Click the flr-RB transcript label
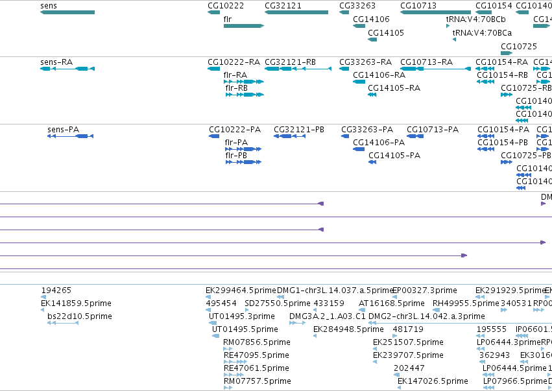 (x=237, y=88)
